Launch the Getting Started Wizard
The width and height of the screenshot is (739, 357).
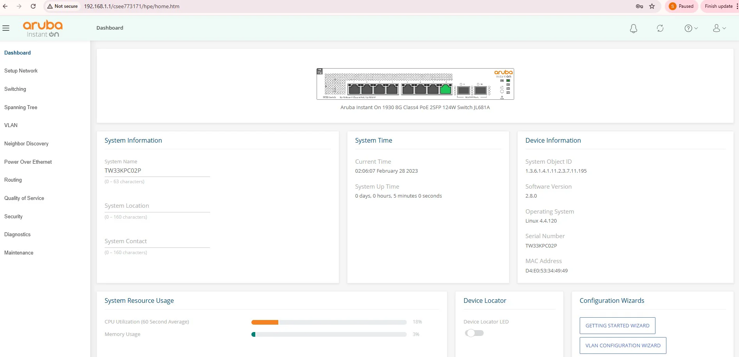click(x=618, y=326)
